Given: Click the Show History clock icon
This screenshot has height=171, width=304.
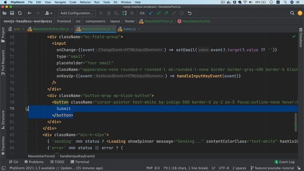Looking at the screenshot, I should pos(181,13).
